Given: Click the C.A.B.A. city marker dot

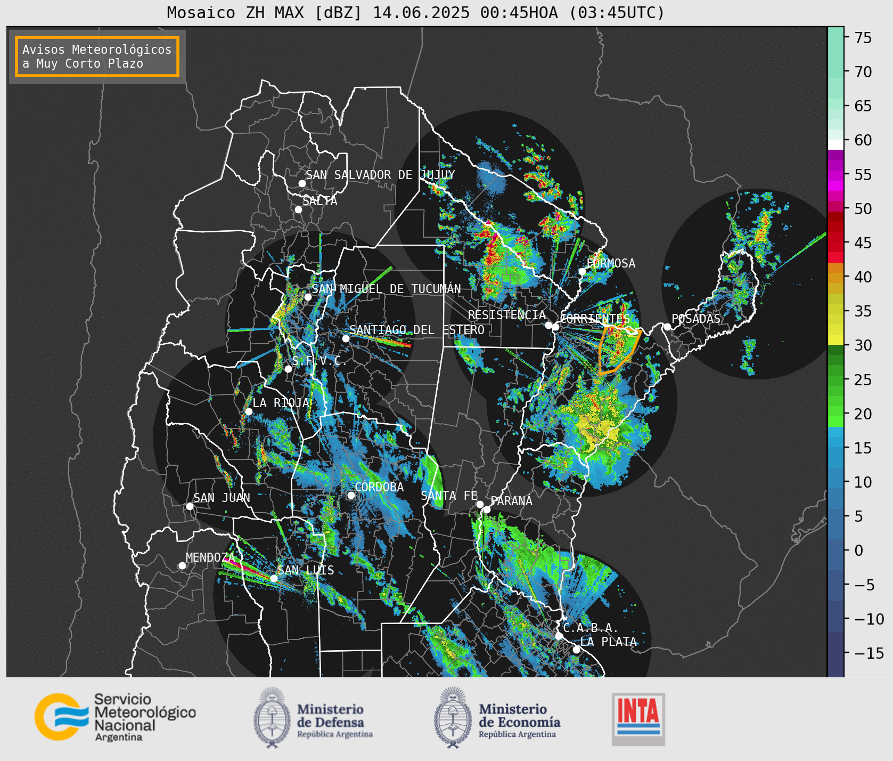Looking at the screenshot, I should pos(559,636).
